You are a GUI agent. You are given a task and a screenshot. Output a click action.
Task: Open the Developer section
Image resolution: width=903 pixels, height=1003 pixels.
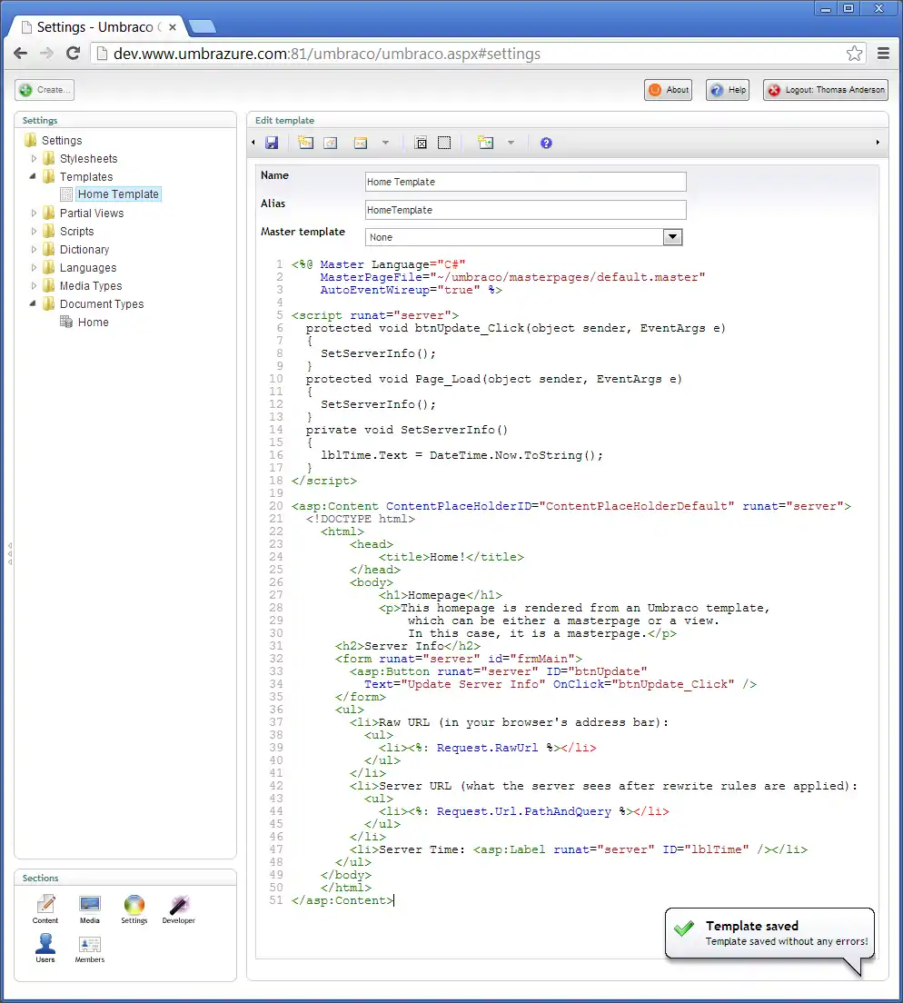[178, 909]
